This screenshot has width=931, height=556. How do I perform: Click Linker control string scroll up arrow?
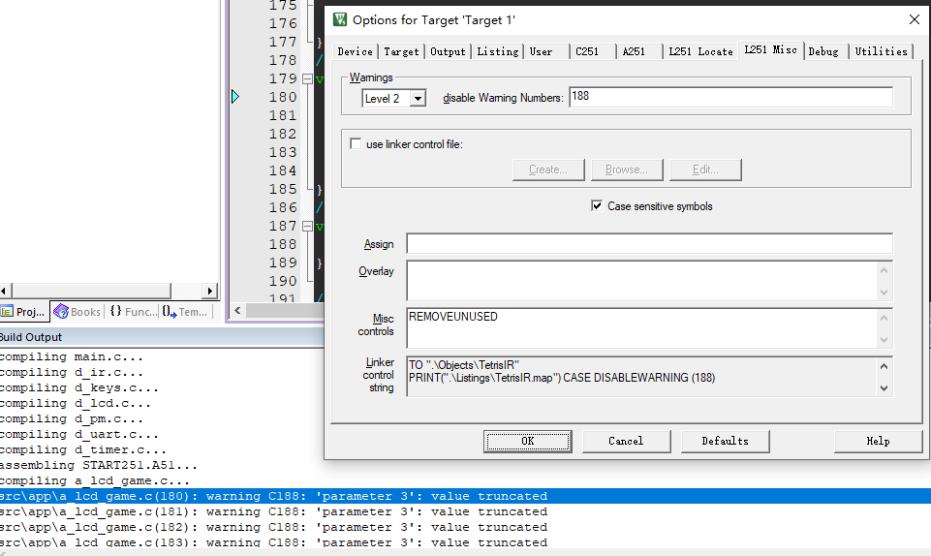coord(884,366)
